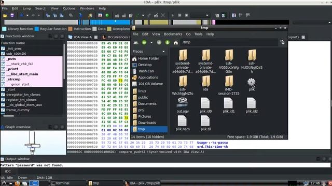Screen dimensions: 332x186
Task: Open IDA File menu
Action: (5, 8)
